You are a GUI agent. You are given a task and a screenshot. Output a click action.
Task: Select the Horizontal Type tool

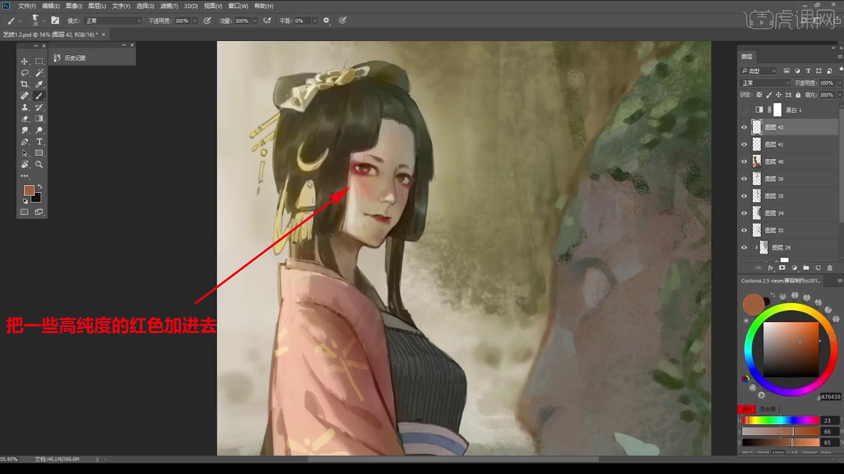[39, 142]
